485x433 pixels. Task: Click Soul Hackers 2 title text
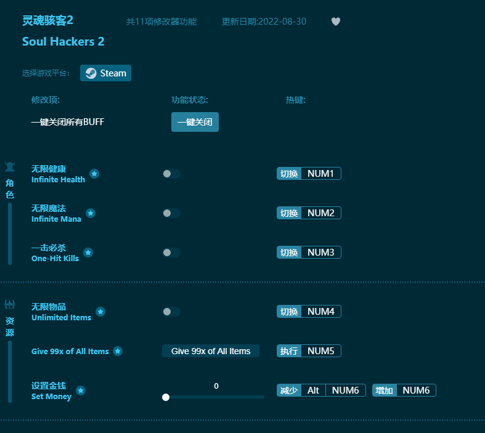(x=63, y=41)
